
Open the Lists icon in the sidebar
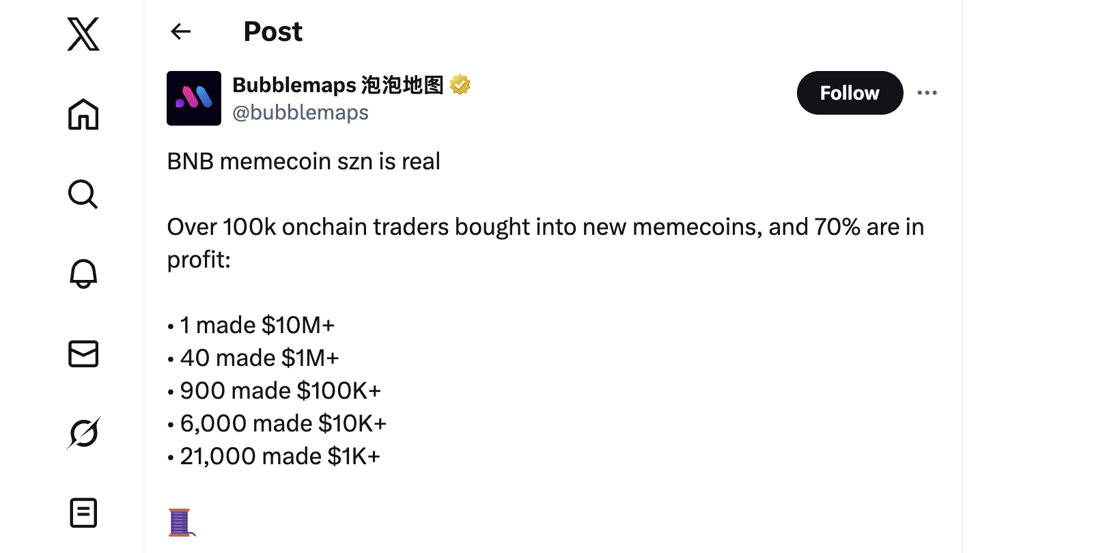(x=83, y=513)
